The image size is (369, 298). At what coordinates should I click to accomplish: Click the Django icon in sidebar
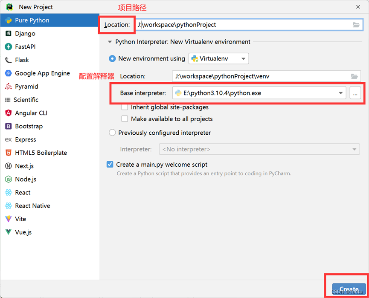coord(9,33)
